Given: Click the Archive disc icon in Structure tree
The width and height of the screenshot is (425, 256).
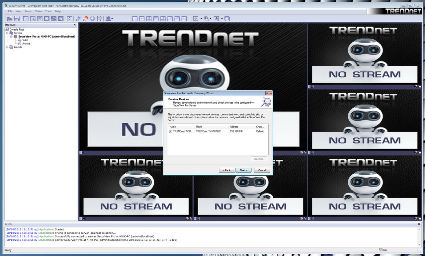Looking at the screenshot, I should point(20,43).
